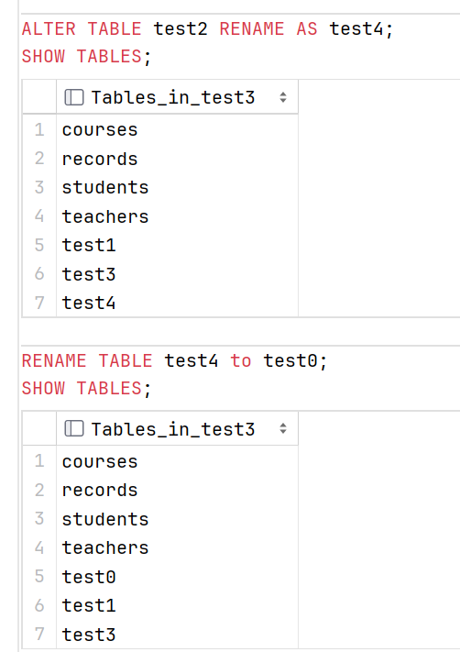Select courses cell in first result table

(177, 129)
